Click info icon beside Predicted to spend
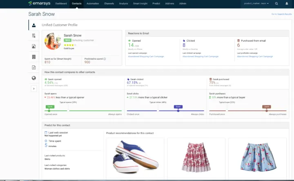Image resolution: width=294 pixels, height=181 pixels. 105,59
